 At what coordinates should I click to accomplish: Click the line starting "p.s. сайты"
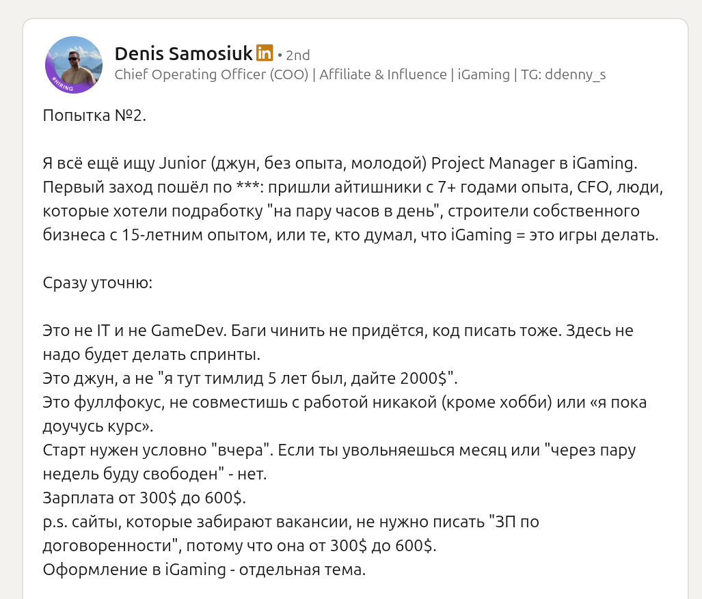tap(291, 523)
